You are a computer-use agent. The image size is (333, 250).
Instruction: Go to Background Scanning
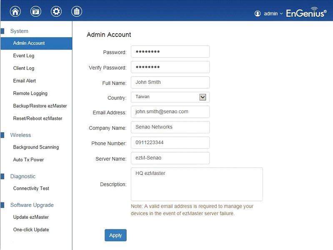pyautogui.click(x=36, y=147)
